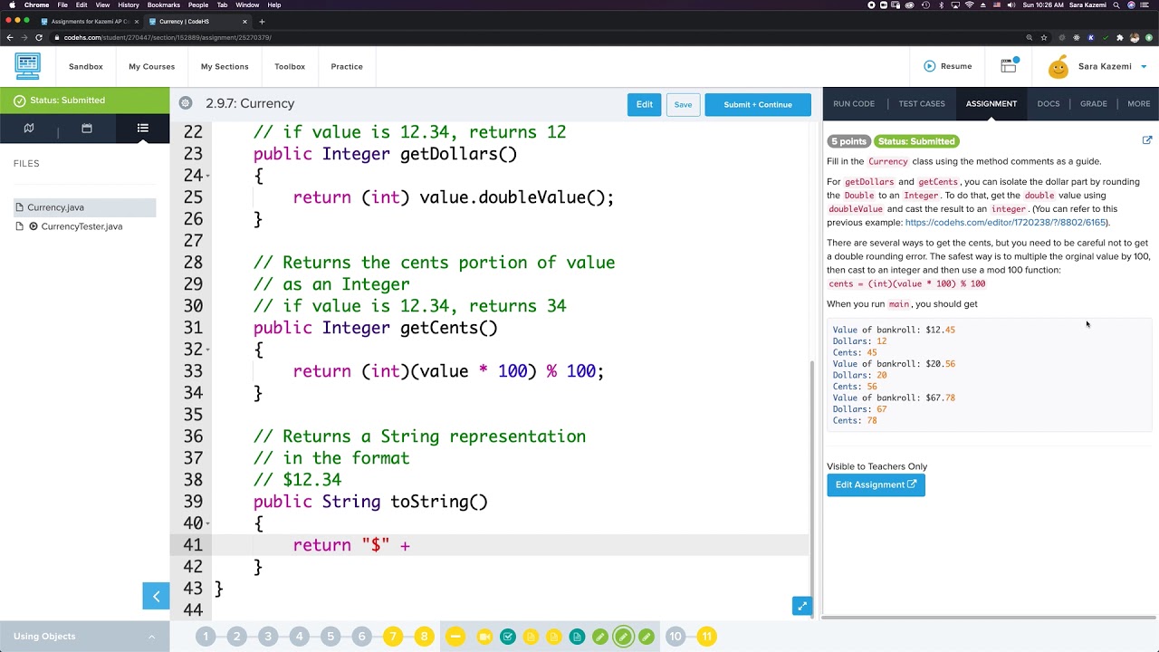
Task: Click the zoom magnifier in address bar
Action: click(1030, 37)
